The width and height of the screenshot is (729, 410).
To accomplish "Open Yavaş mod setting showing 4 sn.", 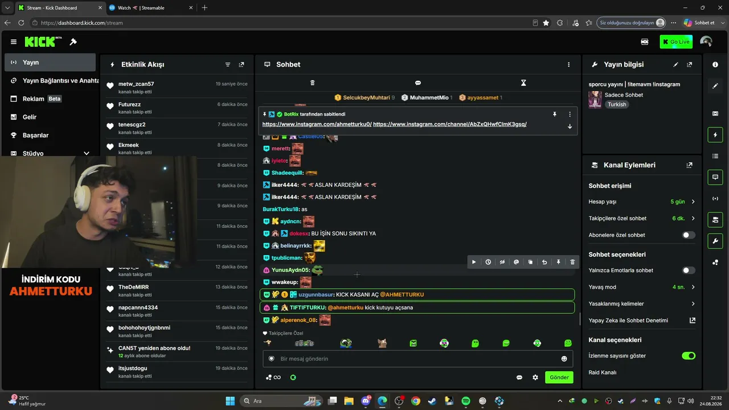I will click(642, 287).
